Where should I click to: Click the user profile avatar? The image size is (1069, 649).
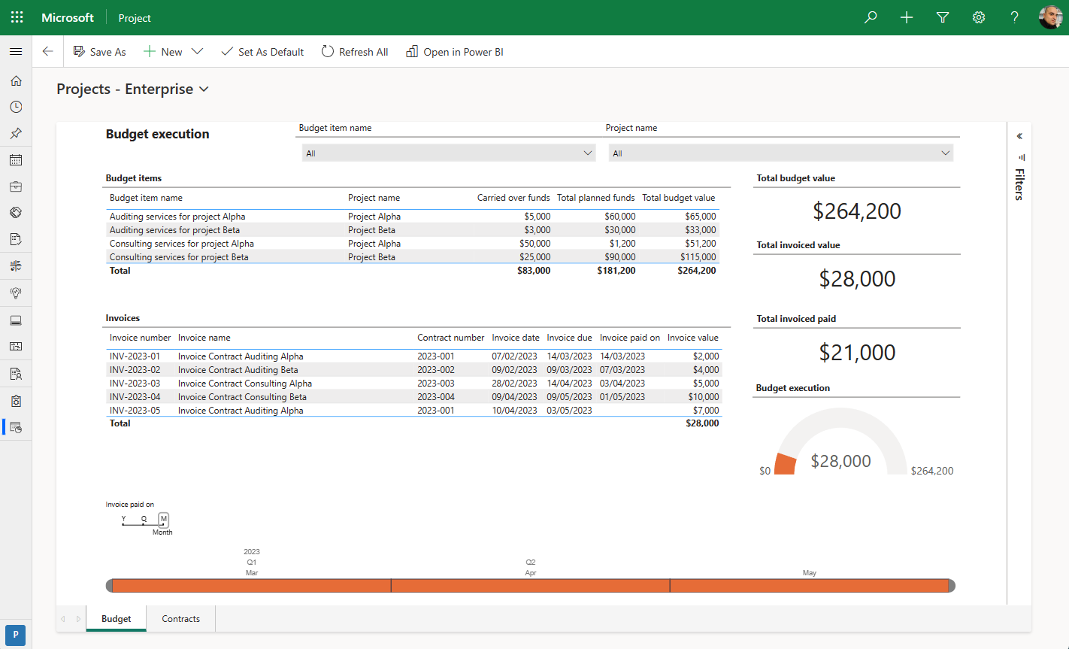pos(1050,17)
